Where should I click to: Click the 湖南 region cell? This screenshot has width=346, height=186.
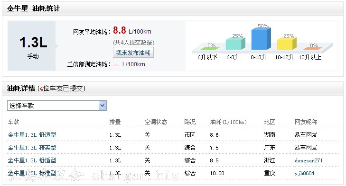(x=270, y=135)
